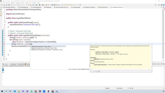Switch to BaseTest.java editor tab
Viewport: 165px width, 93px height.
click(48, 7)
